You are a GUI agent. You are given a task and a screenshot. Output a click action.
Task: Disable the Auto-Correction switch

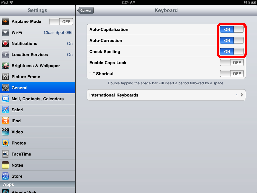coord(232,40)
